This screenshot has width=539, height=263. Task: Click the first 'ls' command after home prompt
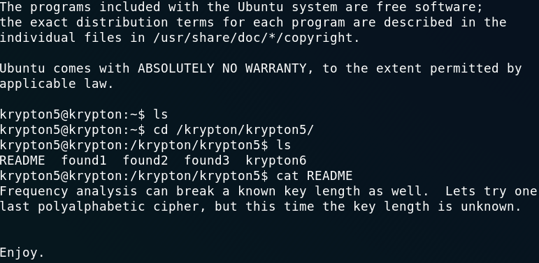pyautogui.click(x=161, y=114)
